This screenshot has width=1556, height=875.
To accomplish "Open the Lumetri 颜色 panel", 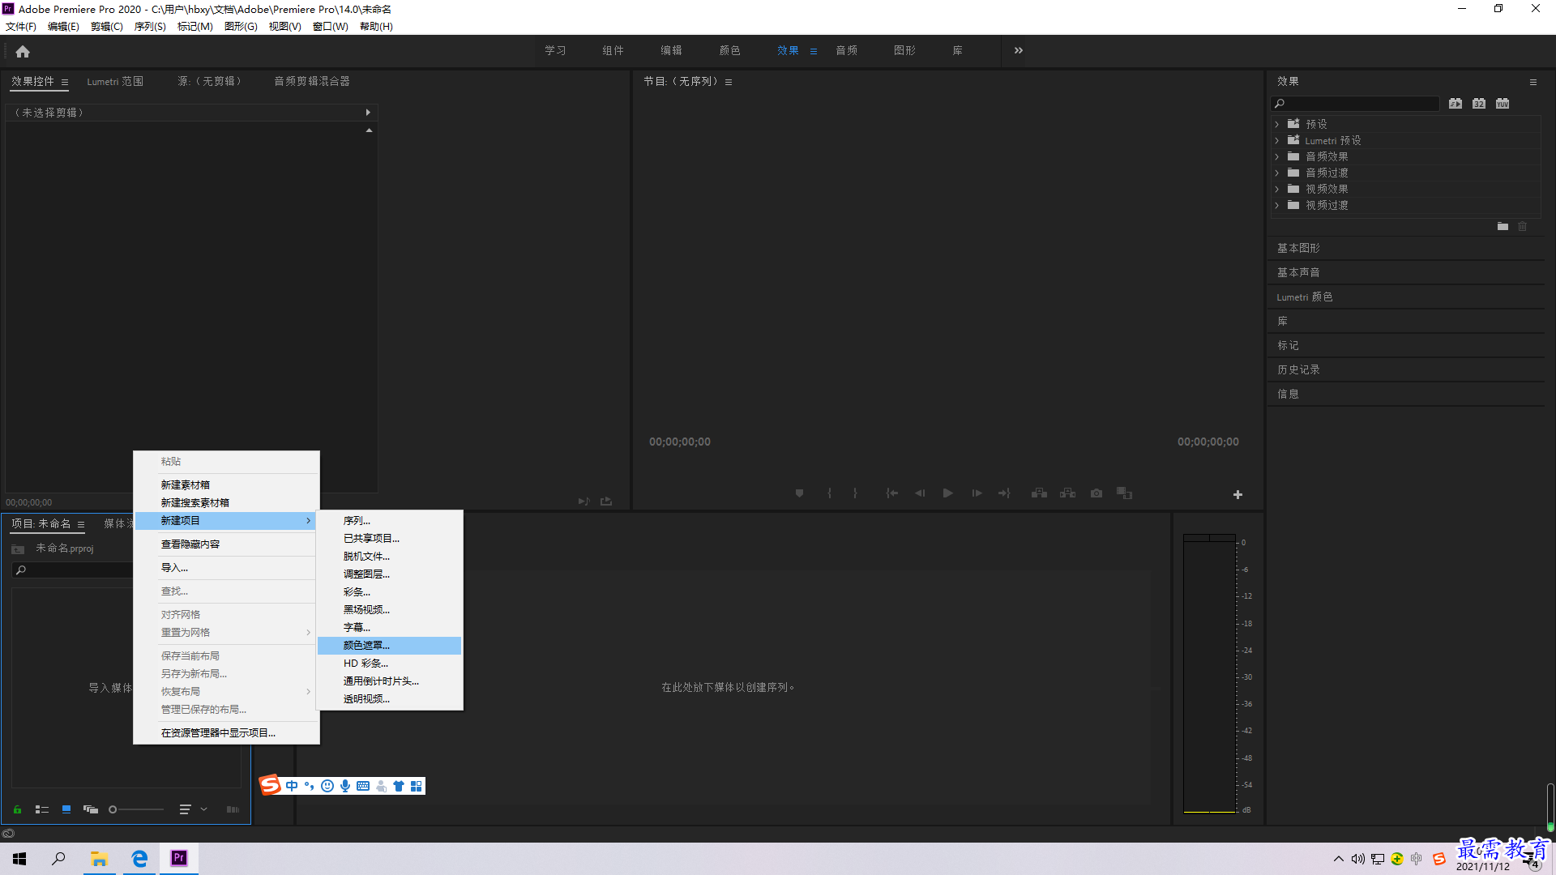I will (x=1305, y=297).
